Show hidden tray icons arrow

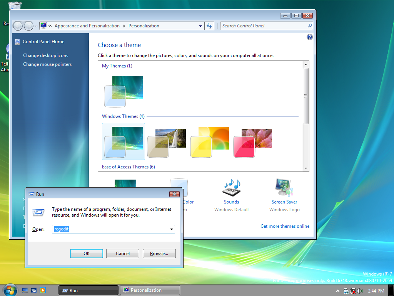tap(338, 291)
